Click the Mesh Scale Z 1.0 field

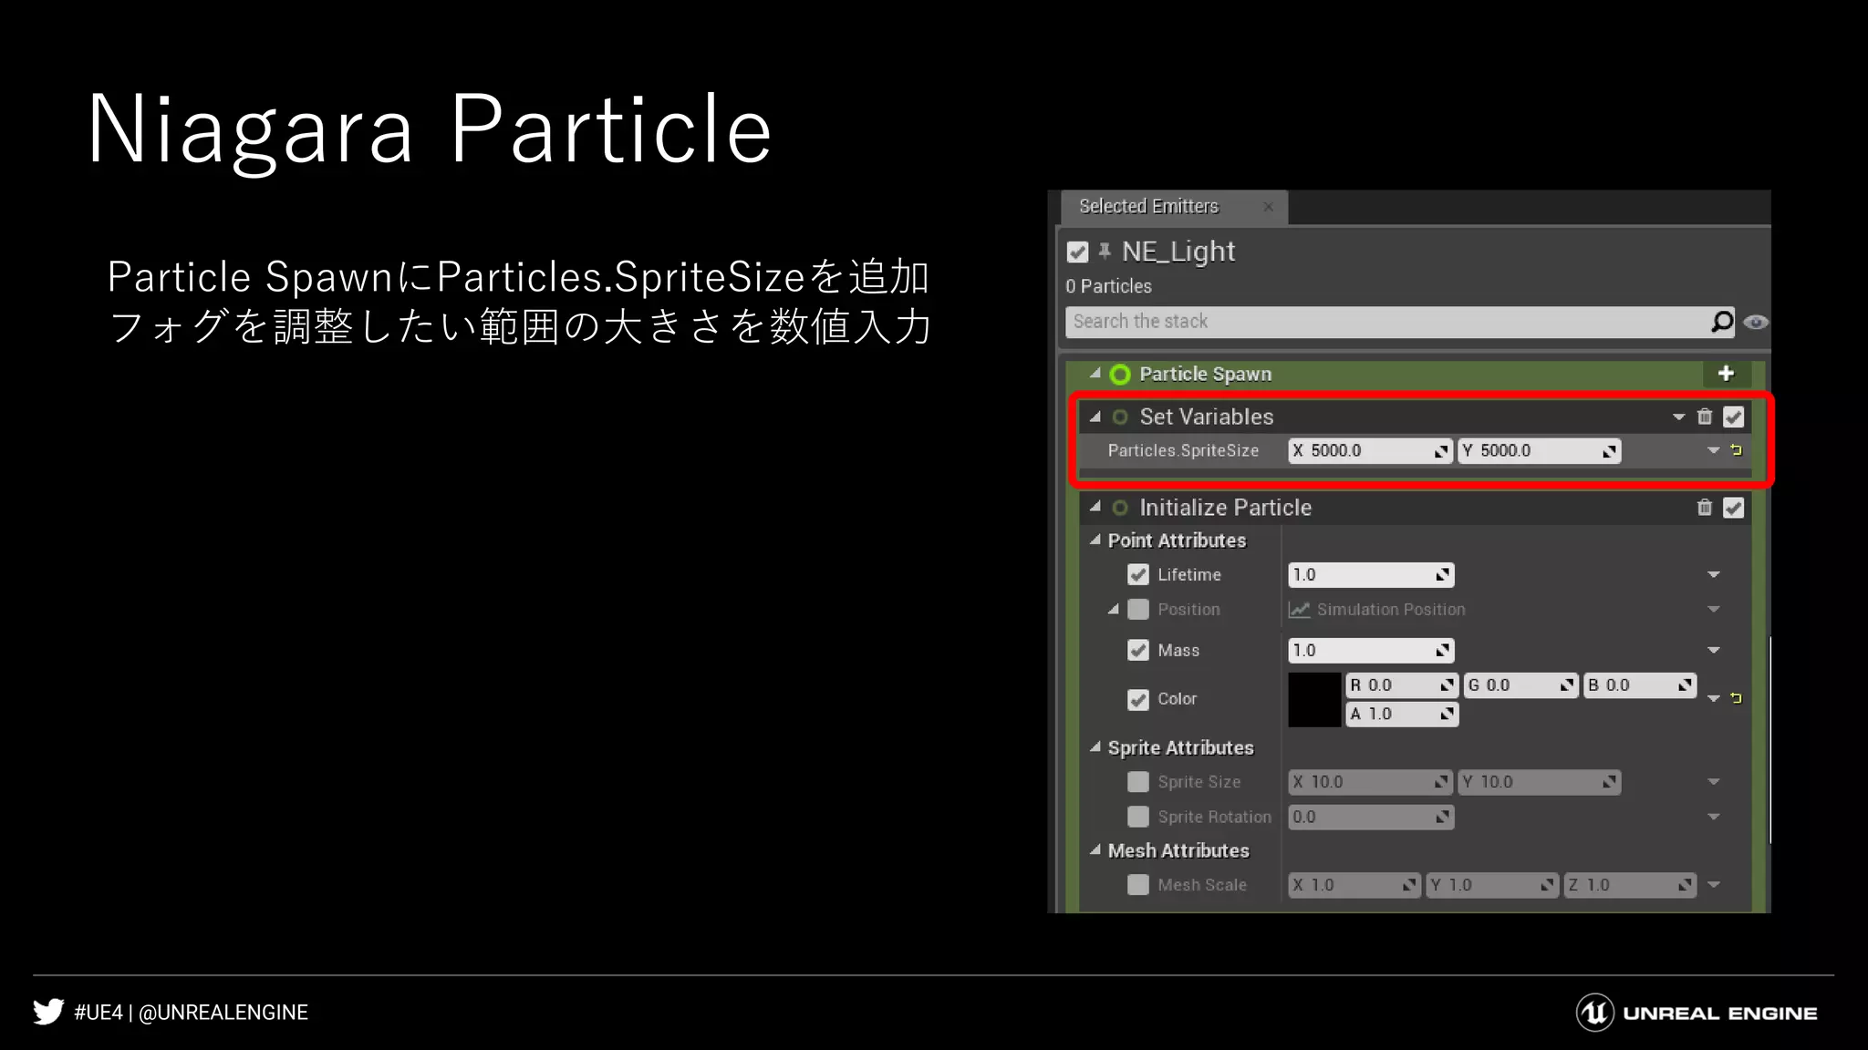coord(1629,885)
